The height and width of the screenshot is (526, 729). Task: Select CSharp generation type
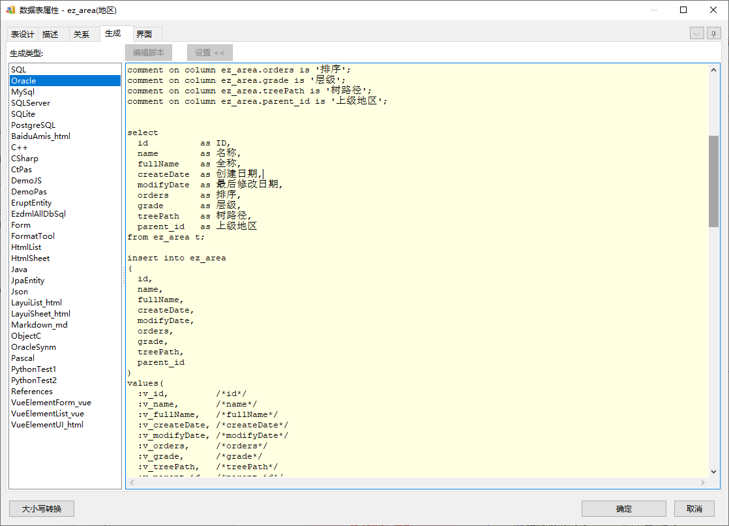click(65, 159)
